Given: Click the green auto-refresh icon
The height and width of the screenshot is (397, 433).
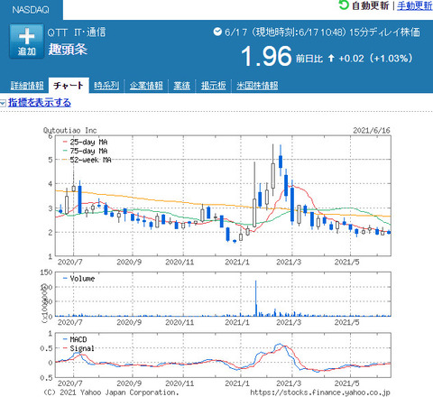Looking at the screenshot, I should point(344,5).
